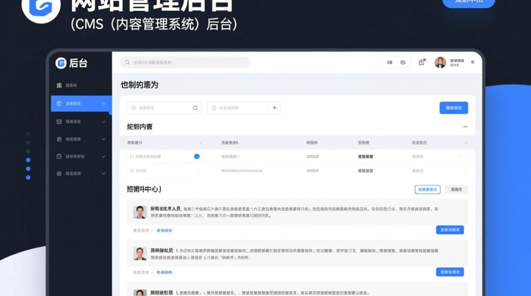Viewport: 531px width, 296px height.
Task: Click the camera icon in the top-right pill
Action: tap(403, 62)
